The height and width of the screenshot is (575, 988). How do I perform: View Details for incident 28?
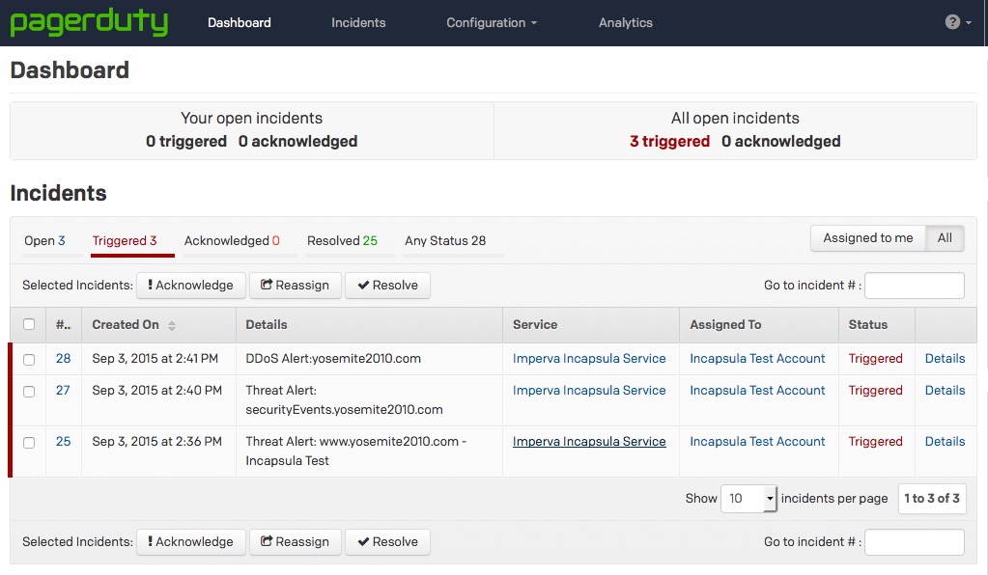pos(946,359)
